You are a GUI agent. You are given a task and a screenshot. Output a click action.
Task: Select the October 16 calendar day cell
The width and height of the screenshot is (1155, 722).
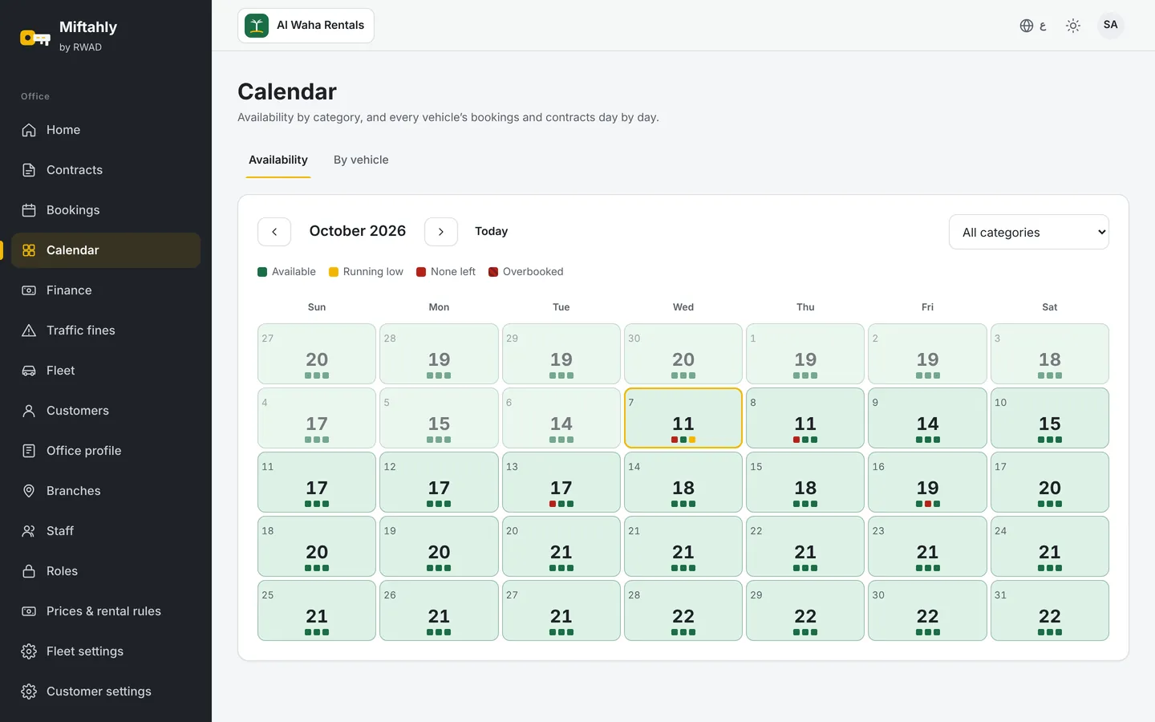coord(928,482)
